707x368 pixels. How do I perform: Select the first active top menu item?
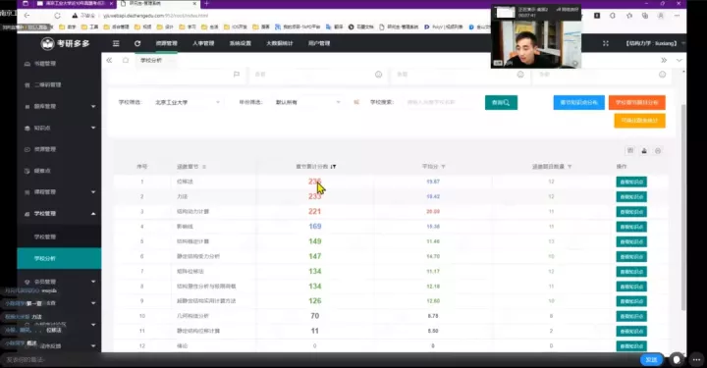[166, 43]
